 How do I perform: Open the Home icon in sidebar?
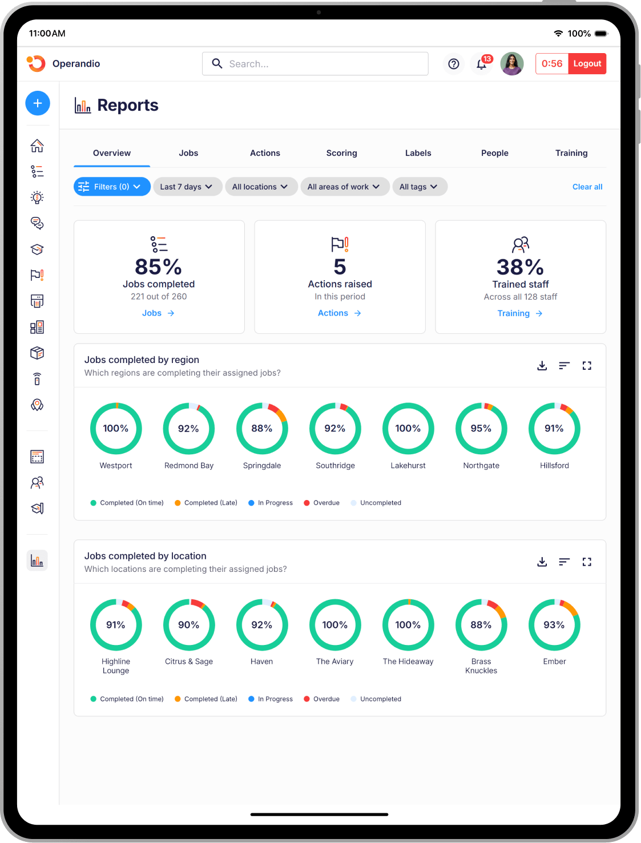(37, 146)
